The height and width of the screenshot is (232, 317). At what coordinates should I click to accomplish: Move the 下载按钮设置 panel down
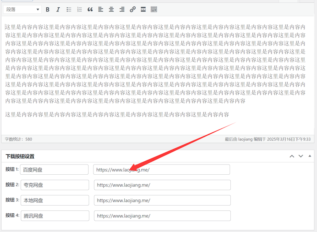point(301,156)
